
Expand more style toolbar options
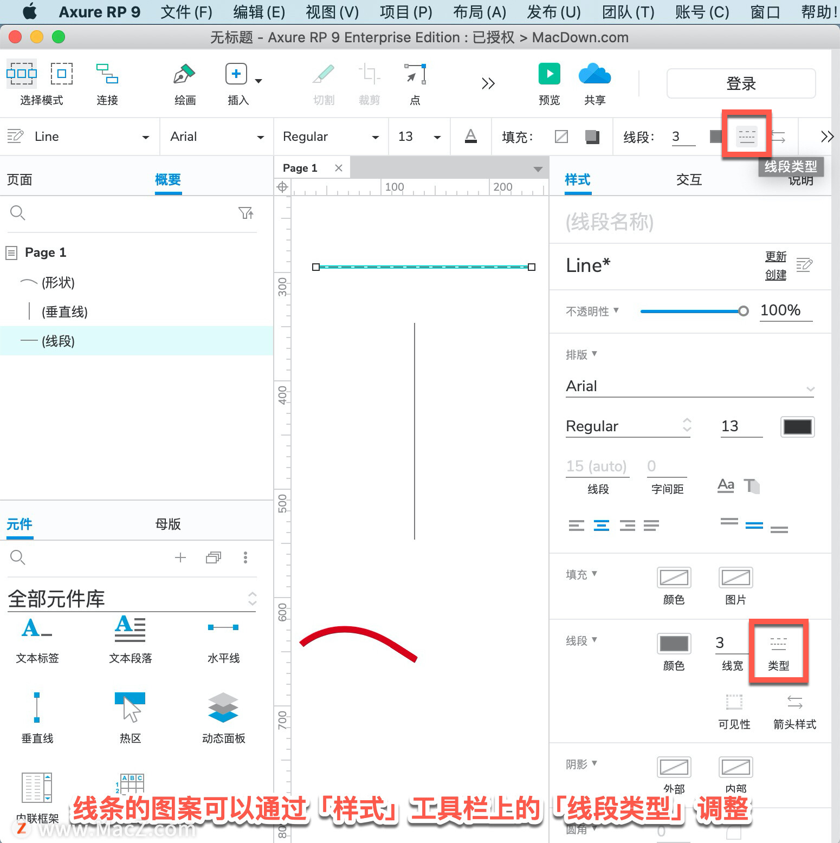[x=827, y=137]
